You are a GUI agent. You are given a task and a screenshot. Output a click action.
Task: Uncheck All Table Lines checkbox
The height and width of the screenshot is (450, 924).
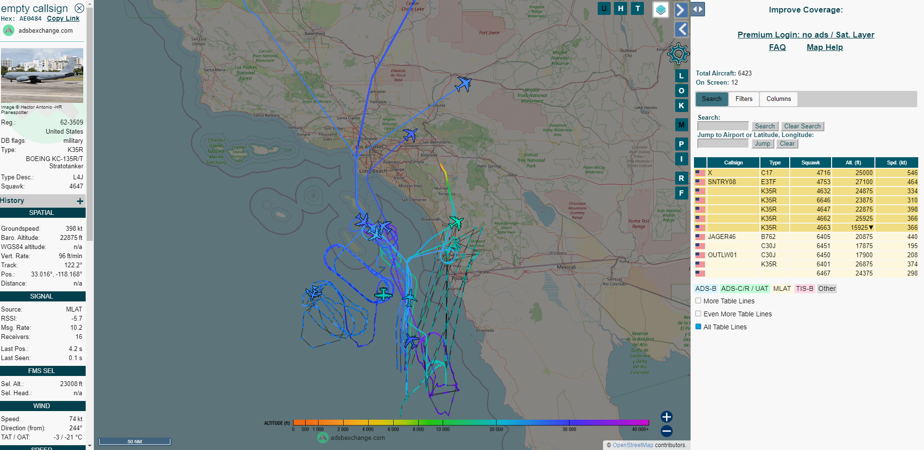tap(698, 326)
